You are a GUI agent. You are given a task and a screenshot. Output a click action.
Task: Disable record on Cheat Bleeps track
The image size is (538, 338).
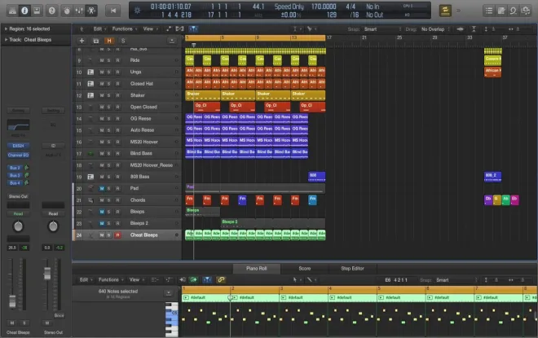pyautogui.click(x=117, y=235)
